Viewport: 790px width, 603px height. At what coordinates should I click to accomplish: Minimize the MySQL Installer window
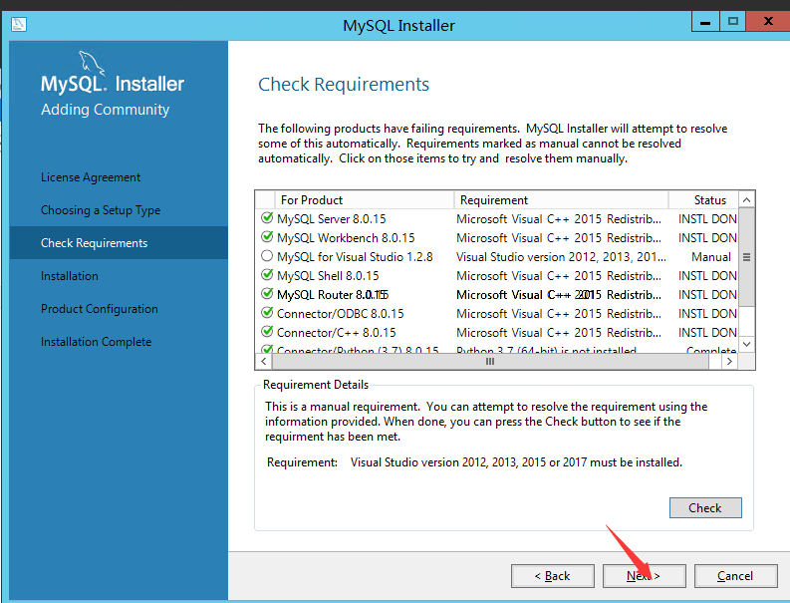705,22
